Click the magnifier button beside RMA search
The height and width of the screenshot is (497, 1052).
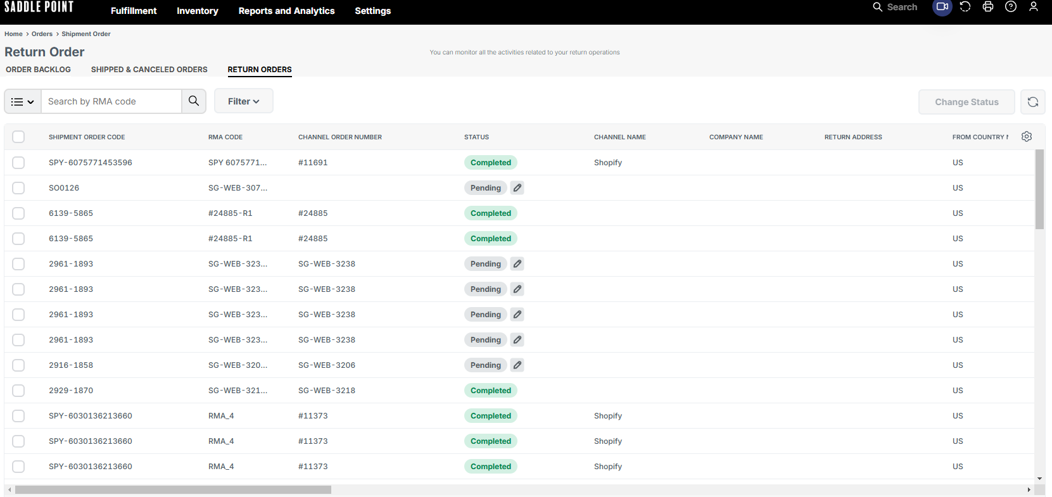click(194, 101)
